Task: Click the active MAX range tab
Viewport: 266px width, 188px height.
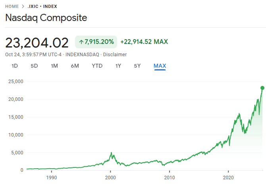Action: click(x=160, y=66)
